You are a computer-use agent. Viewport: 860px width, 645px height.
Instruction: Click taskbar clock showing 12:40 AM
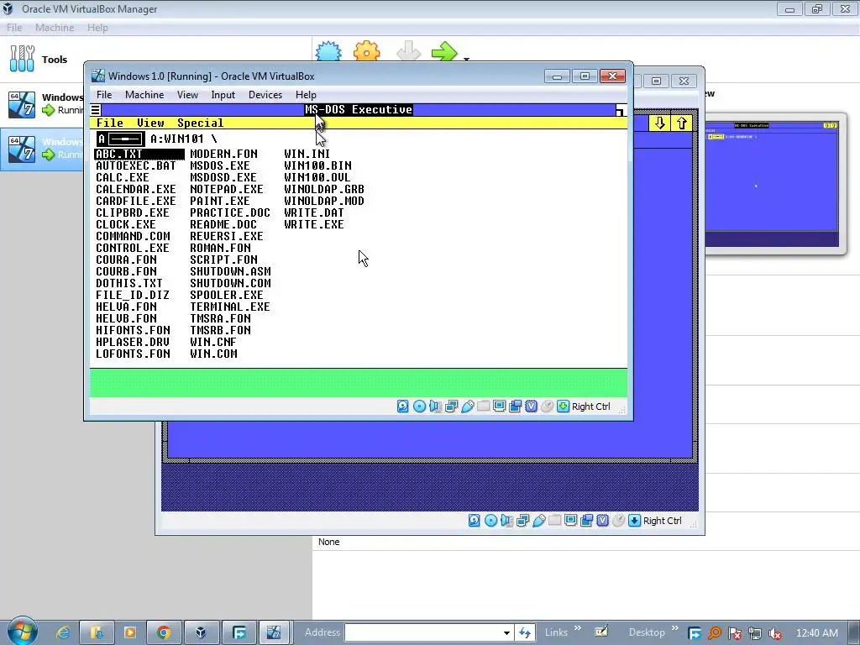click(x=816, y=633)
